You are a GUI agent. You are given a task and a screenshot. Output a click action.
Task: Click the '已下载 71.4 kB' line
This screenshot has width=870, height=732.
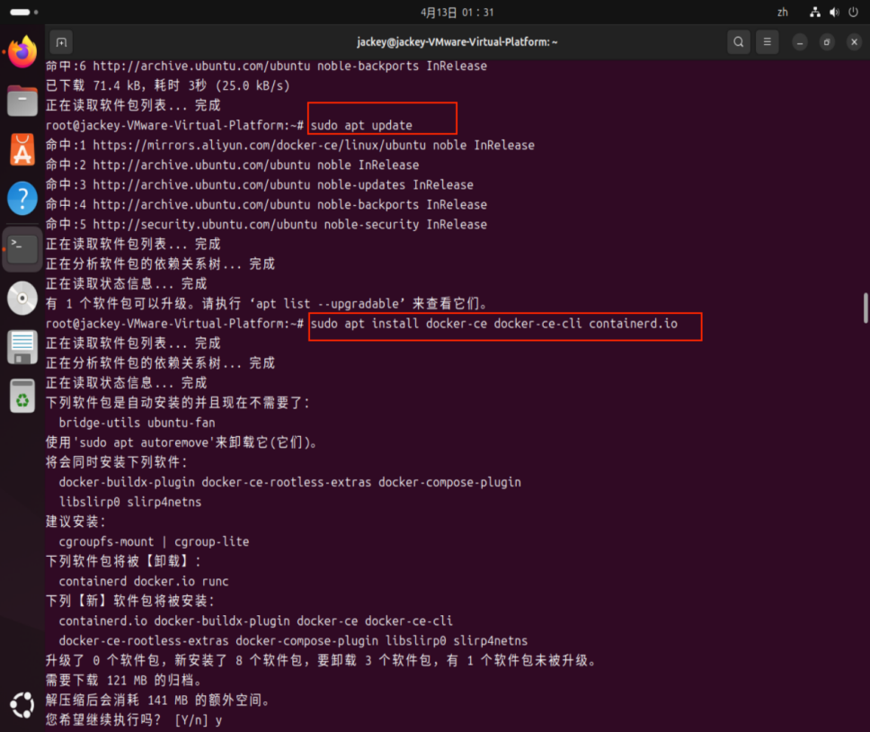tap(167, 86)
